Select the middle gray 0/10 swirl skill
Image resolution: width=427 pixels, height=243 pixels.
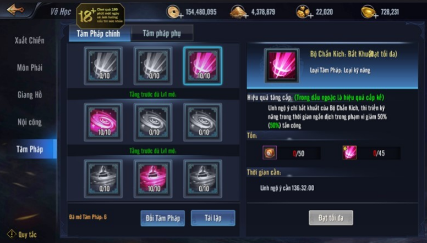[x=153, y=122]
